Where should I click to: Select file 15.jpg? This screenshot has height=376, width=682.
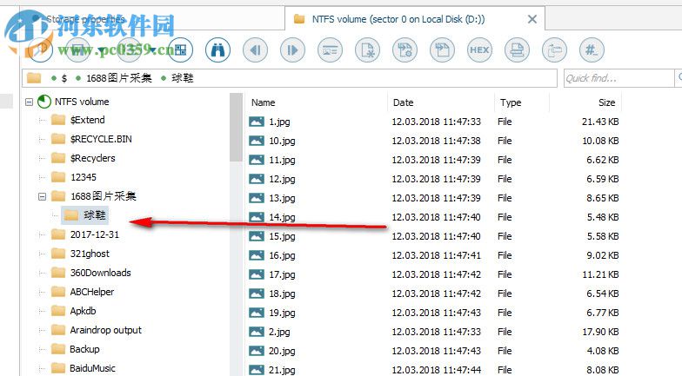click(282, 236)
